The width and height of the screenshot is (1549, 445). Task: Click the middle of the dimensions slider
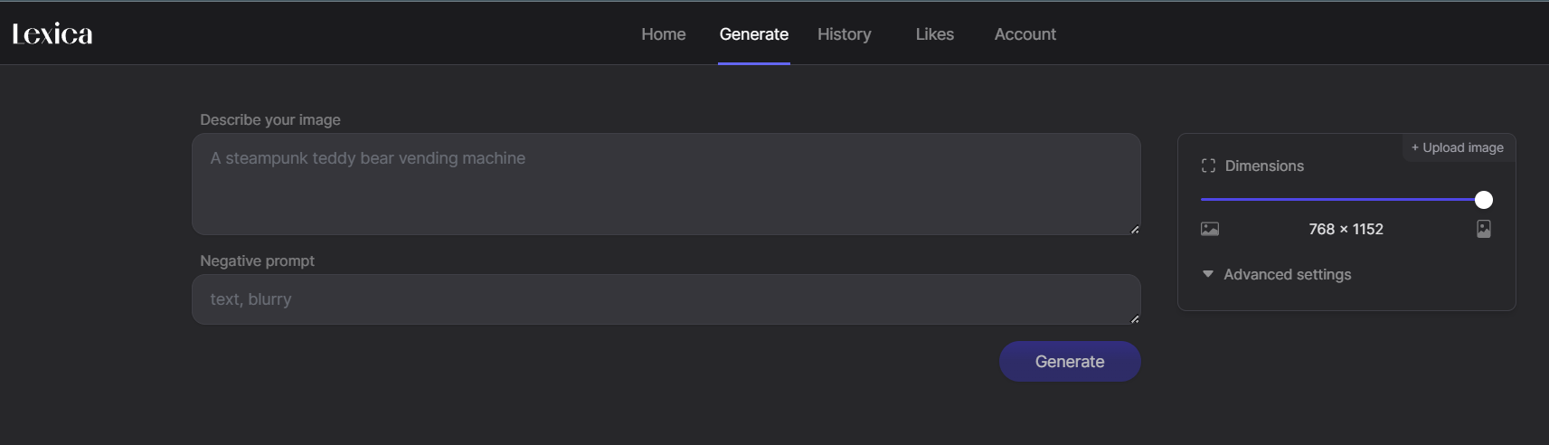click(1343, 199)
